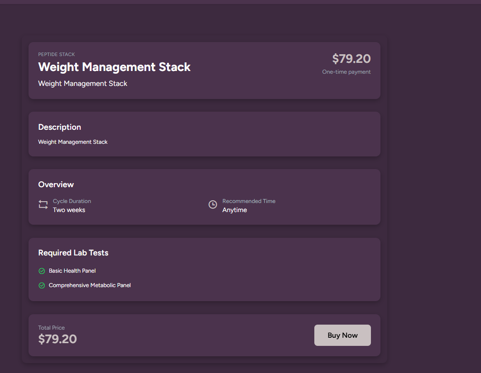The width and height of the screenshot is (481, 373).
Task: Click the Required Lab Tests heading
Action: [73, 253]
